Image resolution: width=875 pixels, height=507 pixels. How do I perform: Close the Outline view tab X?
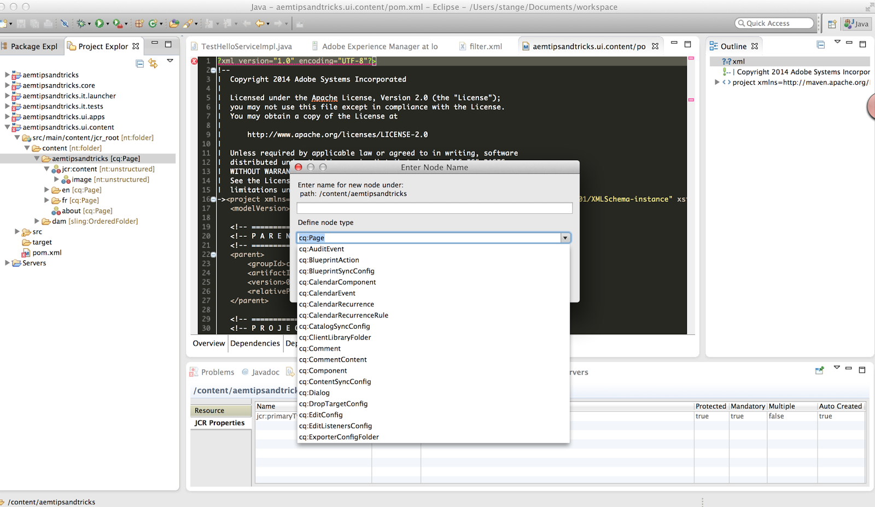[755, 46]
